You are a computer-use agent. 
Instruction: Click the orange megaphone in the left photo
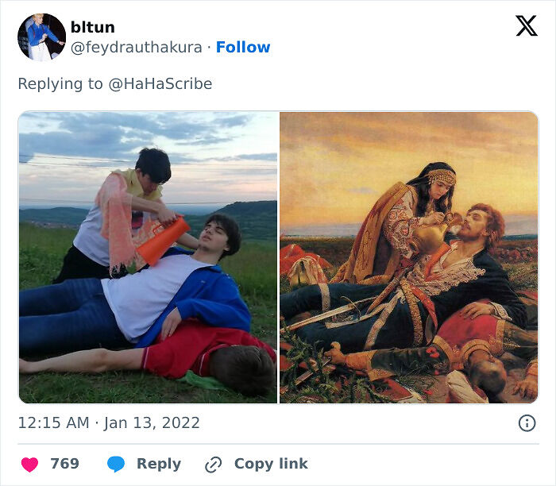[163, 241]
